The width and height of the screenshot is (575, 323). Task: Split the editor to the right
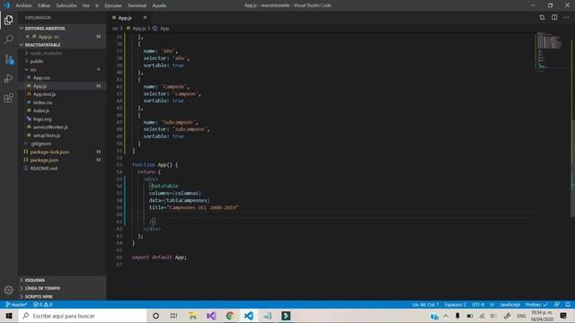(554, 17)
